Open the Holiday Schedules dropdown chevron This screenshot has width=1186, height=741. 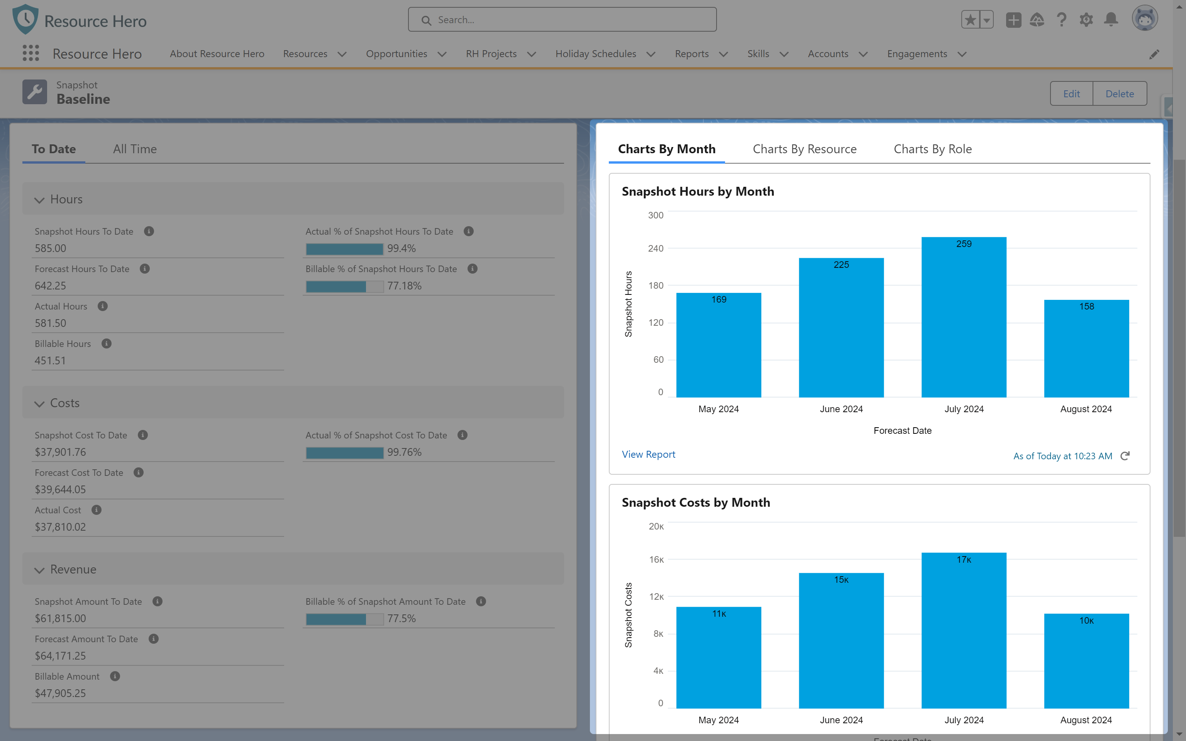(651, 54)
